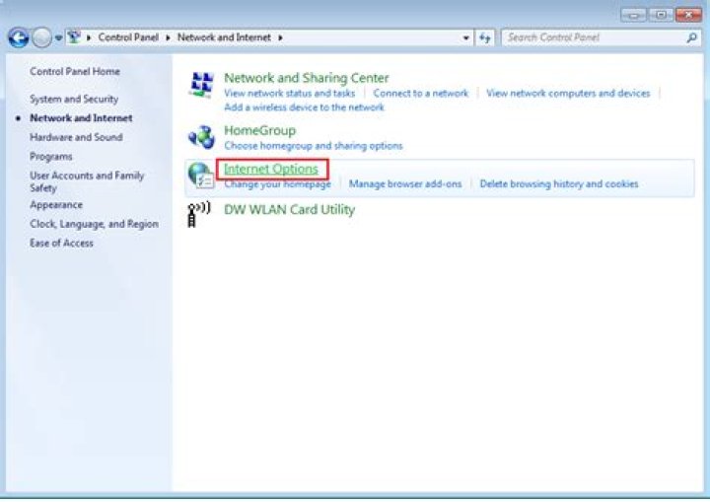
Task: Open Appearance category in sidebar
Action: click(56, 205)
